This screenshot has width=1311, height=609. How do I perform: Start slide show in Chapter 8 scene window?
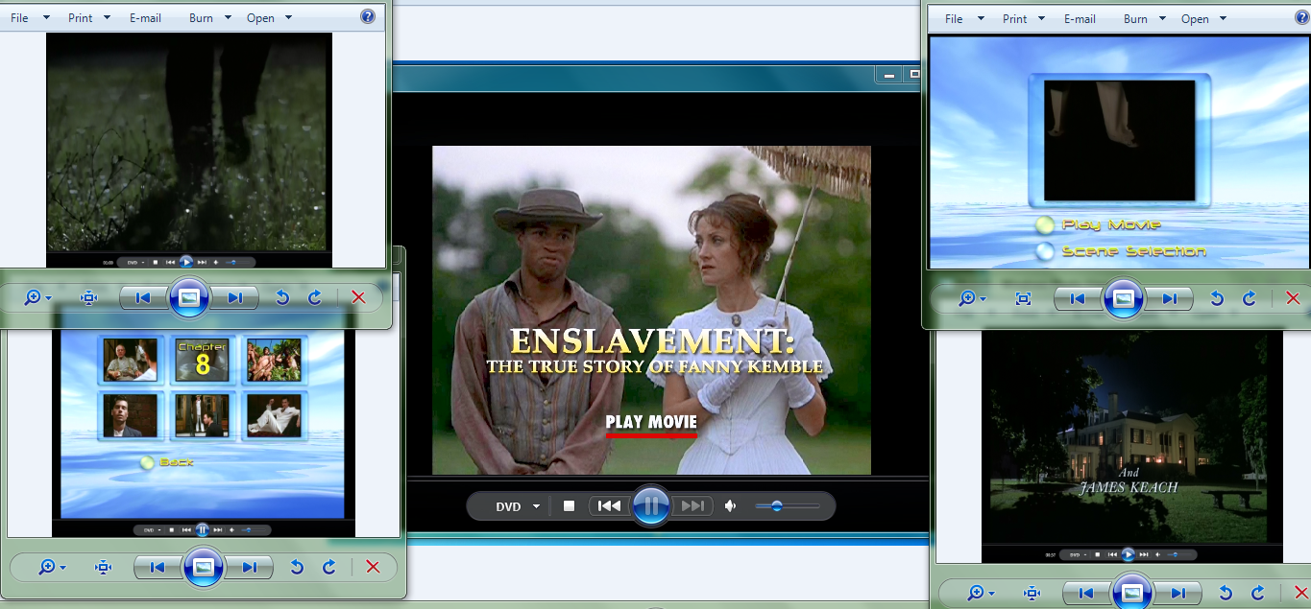[x=204, y=567]
